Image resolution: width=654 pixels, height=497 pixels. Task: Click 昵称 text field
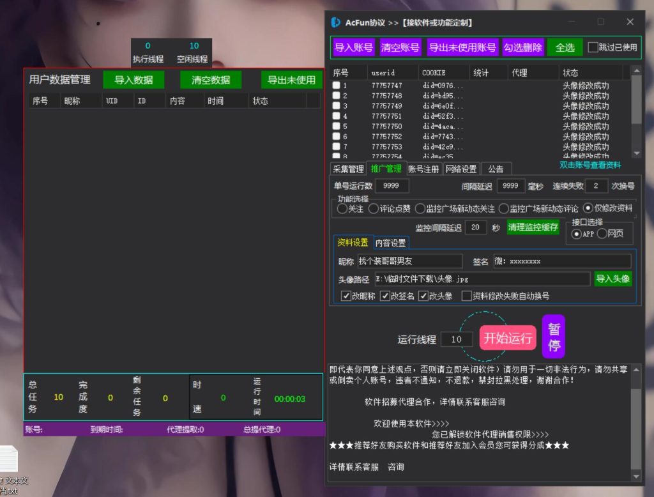(x=410, y=261)
